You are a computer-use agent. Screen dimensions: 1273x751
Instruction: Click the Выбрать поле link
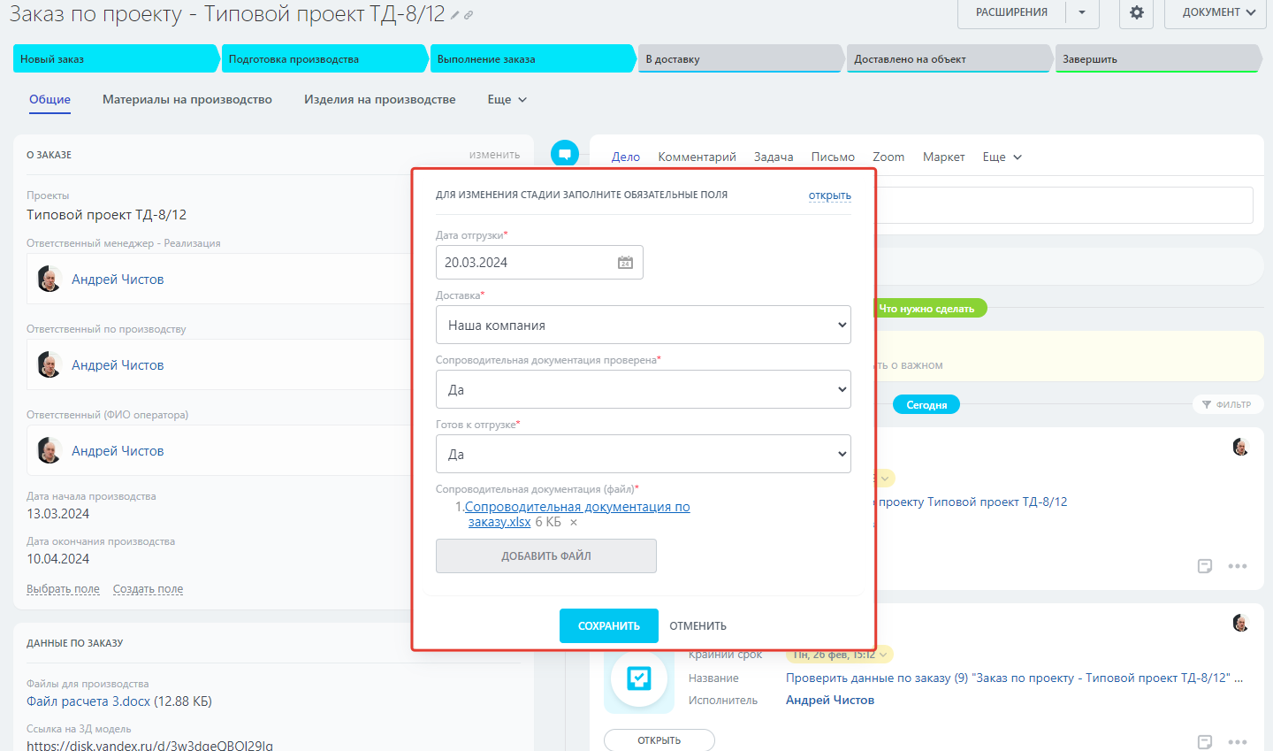pyautogui.click(x=63, y=589)
